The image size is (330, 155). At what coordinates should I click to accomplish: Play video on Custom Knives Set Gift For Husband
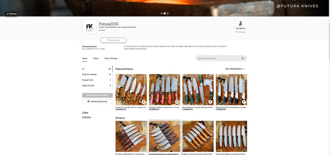(144, 102)
